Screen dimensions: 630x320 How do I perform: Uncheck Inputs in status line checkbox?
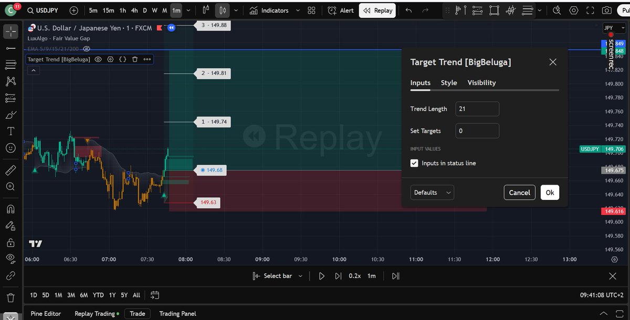point(415,163)
